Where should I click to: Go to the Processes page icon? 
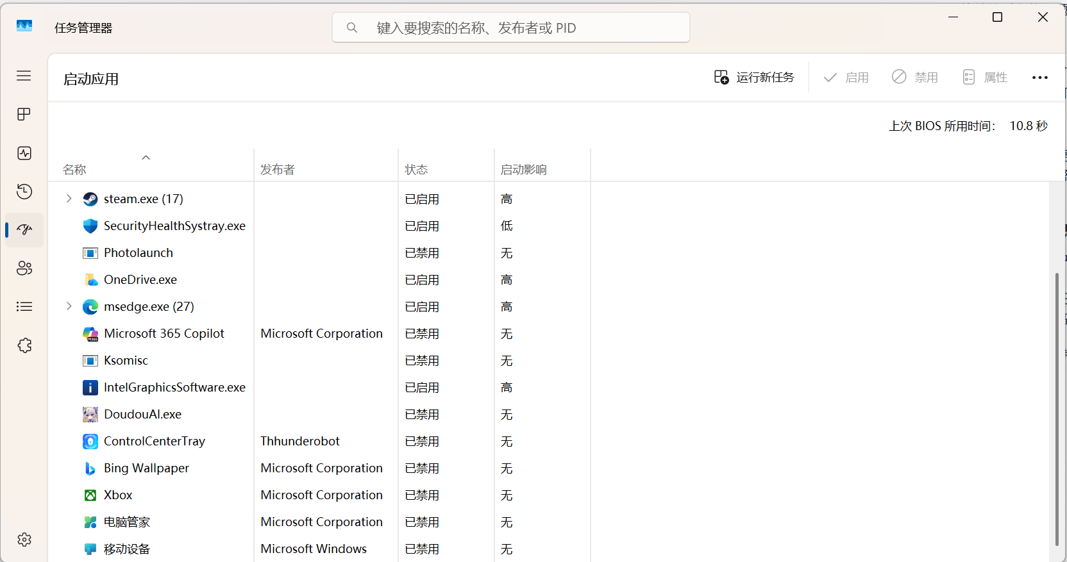click(x=24, y=114)
